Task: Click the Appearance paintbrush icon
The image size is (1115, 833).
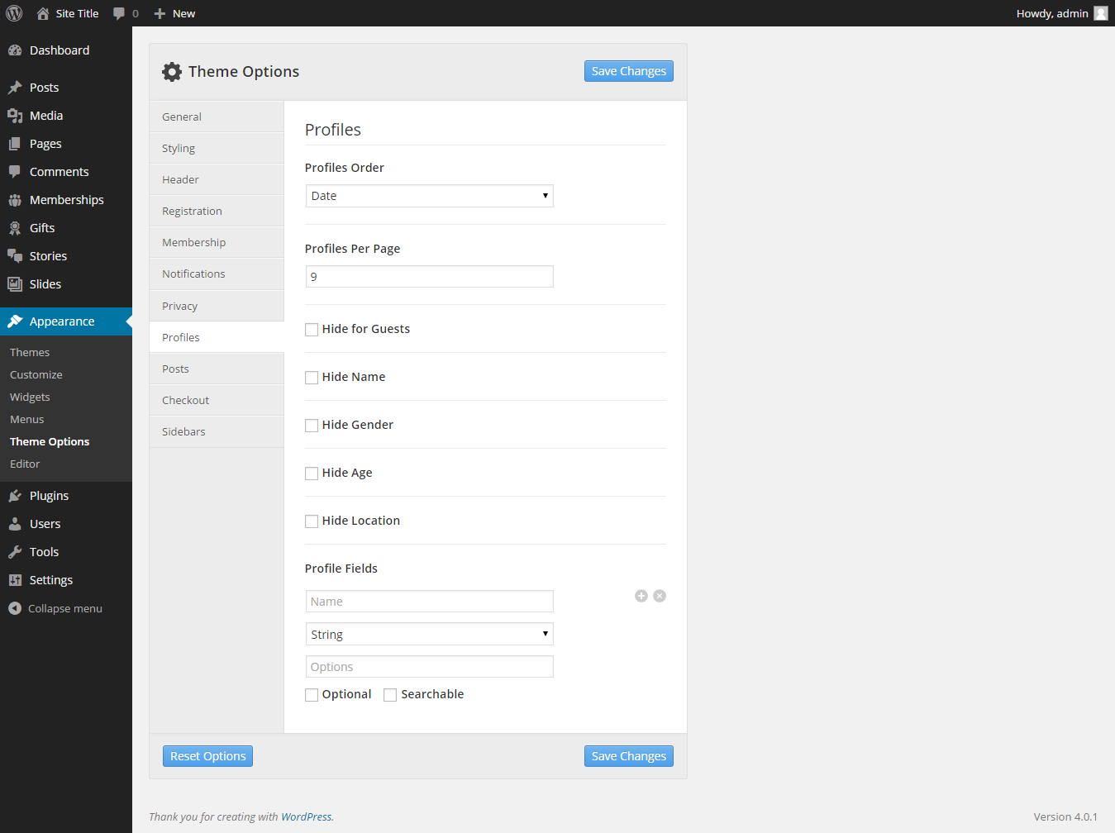Action: [x=15, y=321]
